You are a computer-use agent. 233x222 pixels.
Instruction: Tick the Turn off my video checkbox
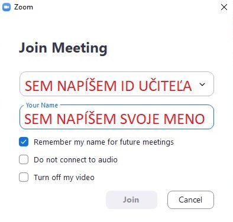tap(24, 177)
